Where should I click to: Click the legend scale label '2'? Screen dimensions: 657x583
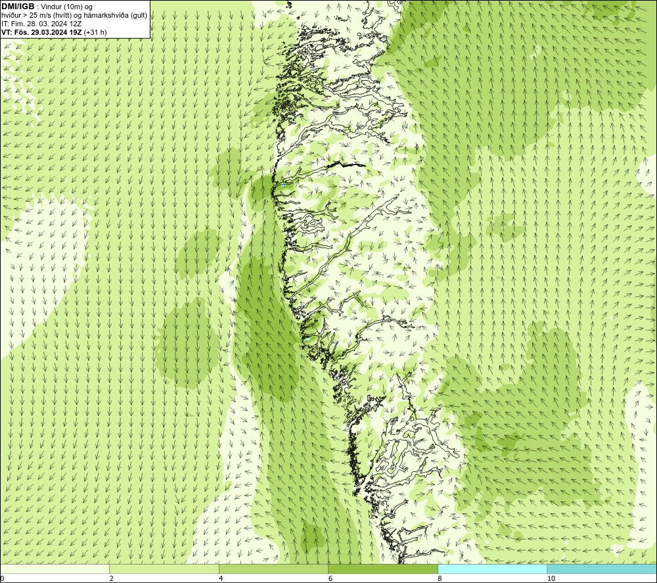pos(112,578)
